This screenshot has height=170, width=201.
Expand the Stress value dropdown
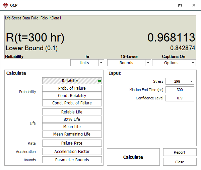[191, 81]
